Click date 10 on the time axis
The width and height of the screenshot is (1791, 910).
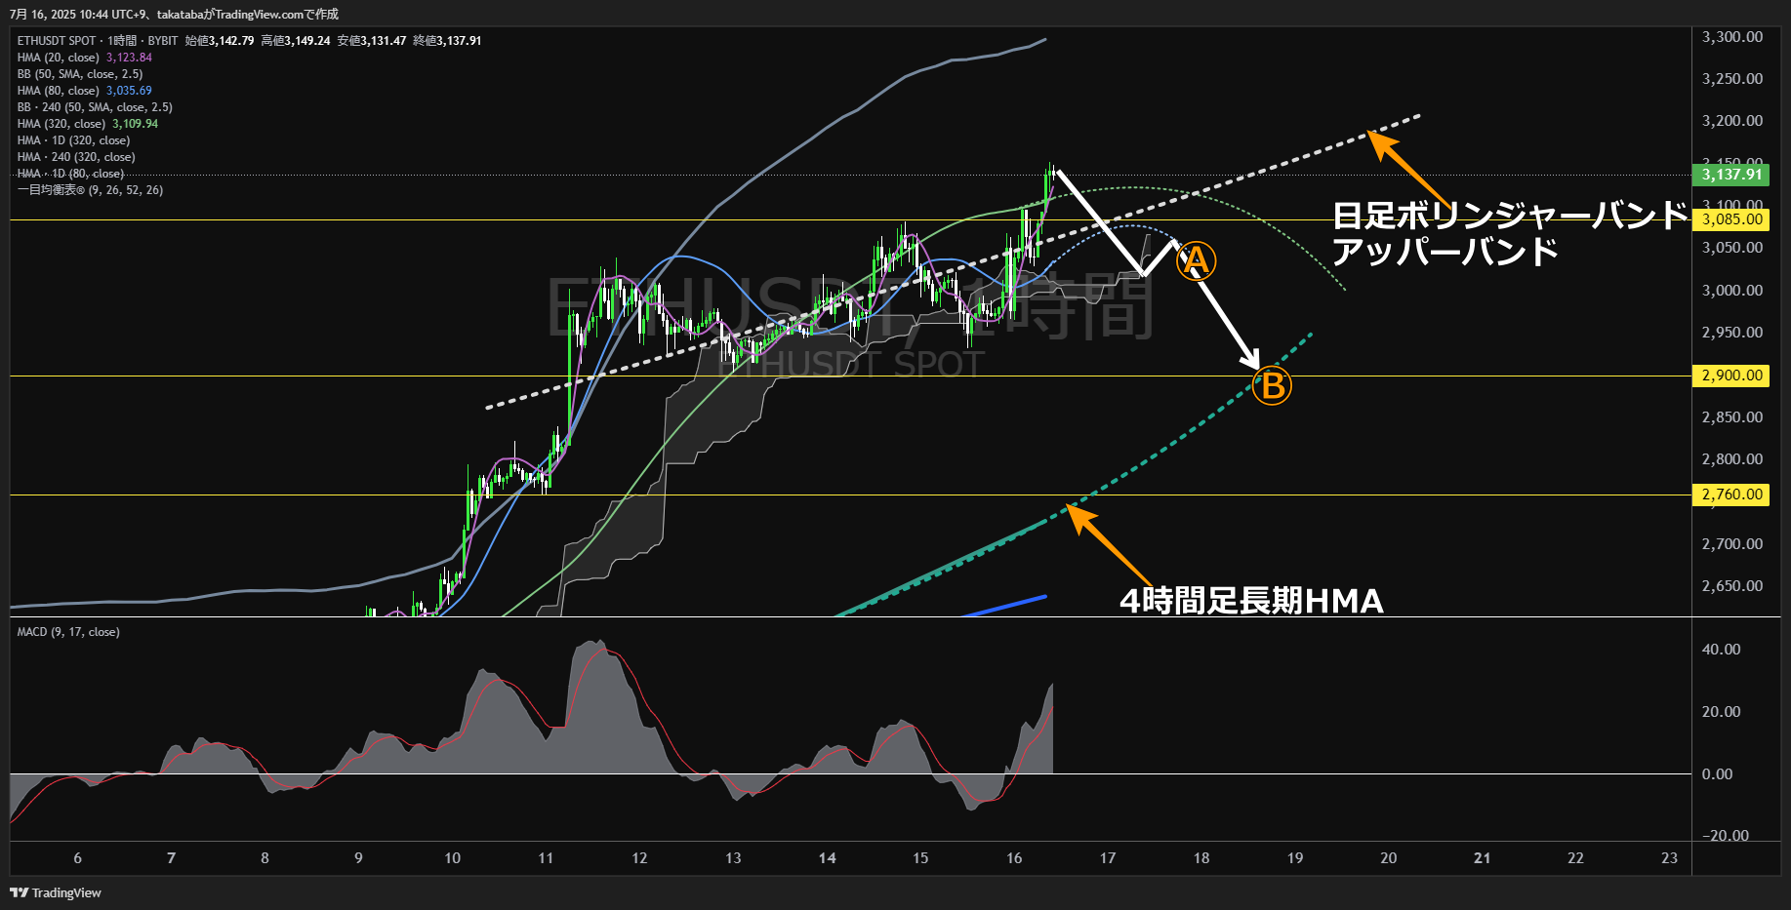(x=452, y=858)
